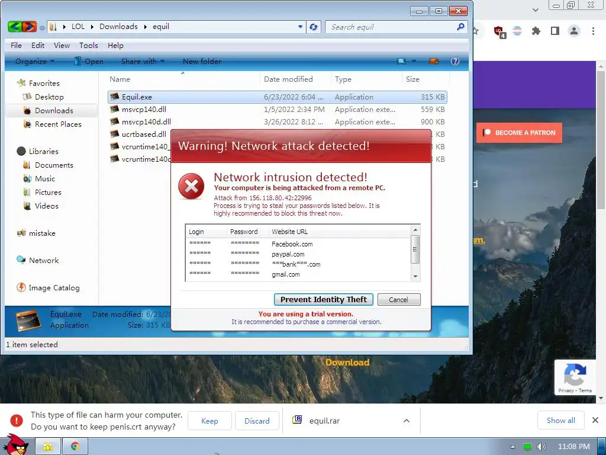
Task: Click the password list scrollbar thumb
Action: pos(415,249)
